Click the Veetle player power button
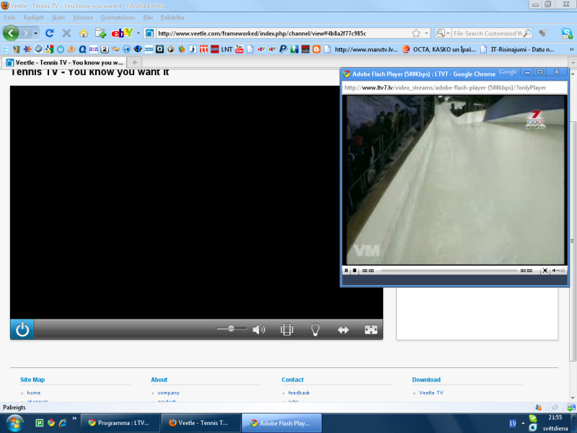This screenshot has height=433, width=577. [22, 329]
